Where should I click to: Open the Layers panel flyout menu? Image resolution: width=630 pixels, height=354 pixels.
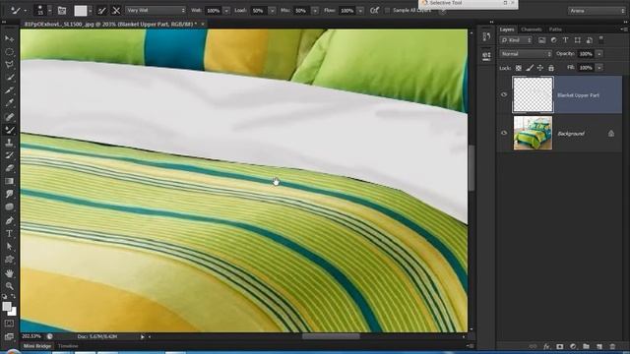[x=623, y=29]
